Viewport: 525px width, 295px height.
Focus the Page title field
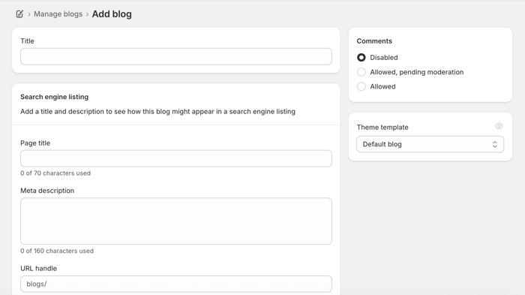pos(176,158)
